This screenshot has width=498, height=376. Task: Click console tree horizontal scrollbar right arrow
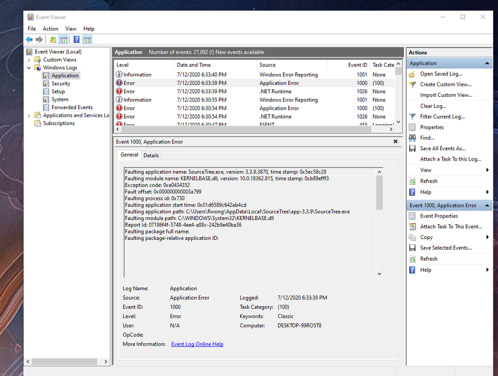106,362
